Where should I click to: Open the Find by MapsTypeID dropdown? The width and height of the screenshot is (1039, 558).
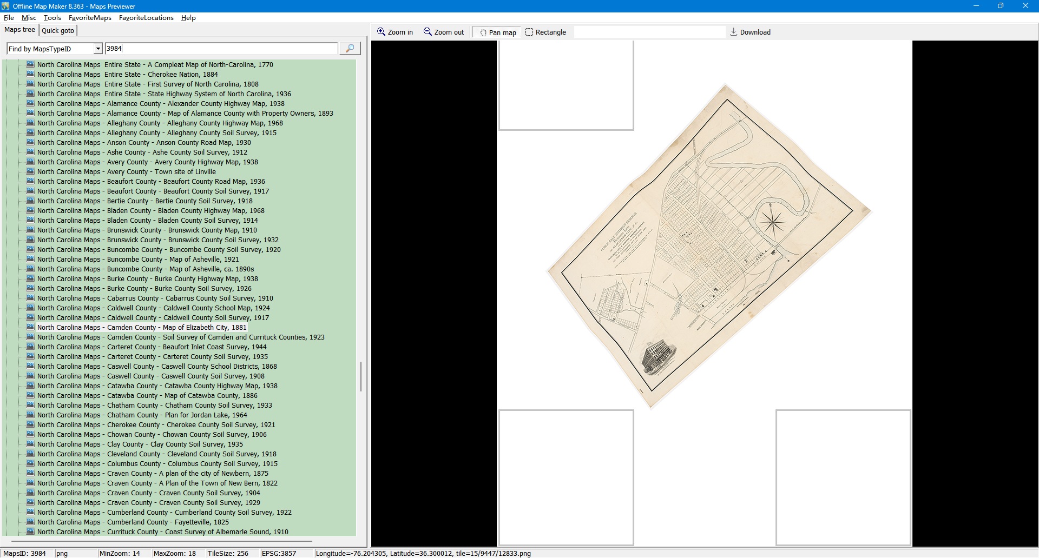pyautogui.click(x=98, y=49)
